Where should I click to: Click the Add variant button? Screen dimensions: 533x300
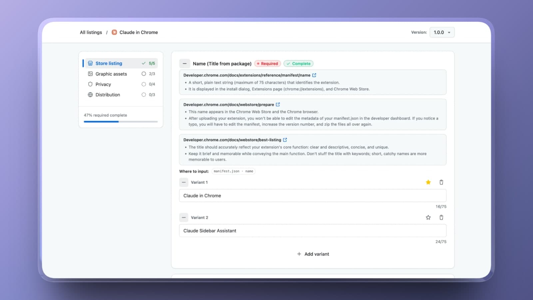coord(313,254)
